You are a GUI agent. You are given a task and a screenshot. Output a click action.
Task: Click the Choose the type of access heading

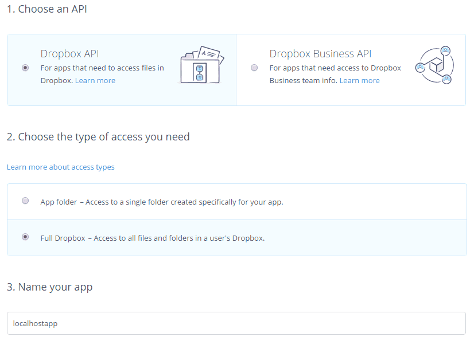[x=98, y=137]
